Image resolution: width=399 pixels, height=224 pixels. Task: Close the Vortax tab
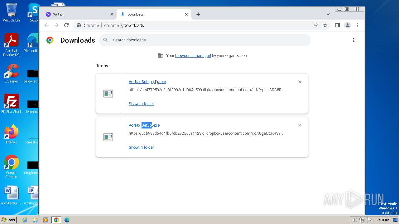point(112,14)
